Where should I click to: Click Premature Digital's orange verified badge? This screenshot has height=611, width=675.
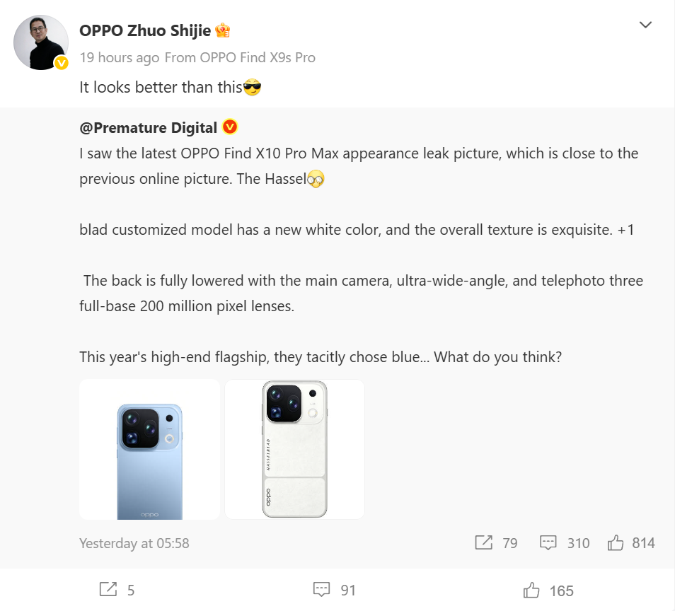pyautogui.click(x=230, y=127)
